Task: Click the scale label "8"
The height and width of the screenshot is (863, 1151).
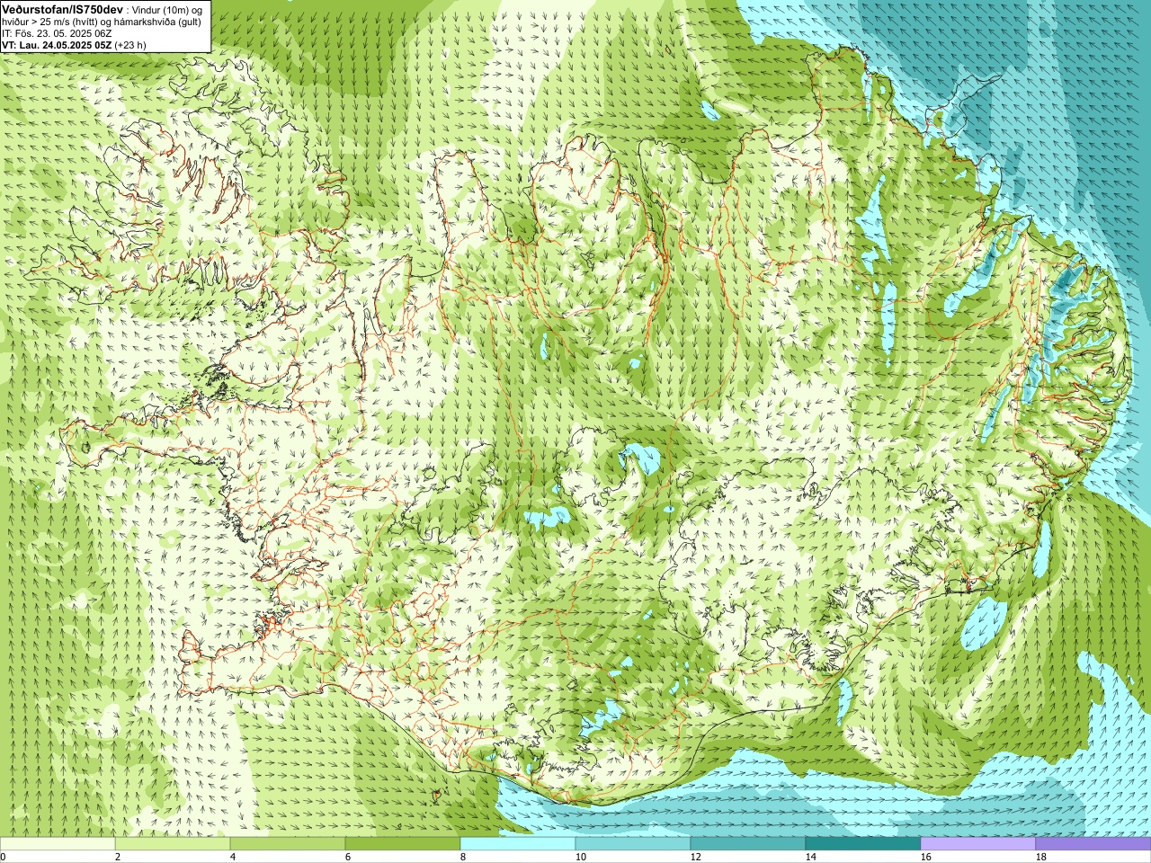Action: pos(463,857)
